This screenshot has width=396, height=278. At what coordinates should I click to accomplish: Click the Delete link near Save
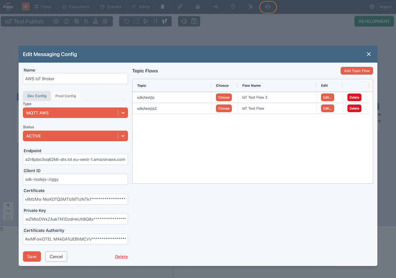pos(121,256)
